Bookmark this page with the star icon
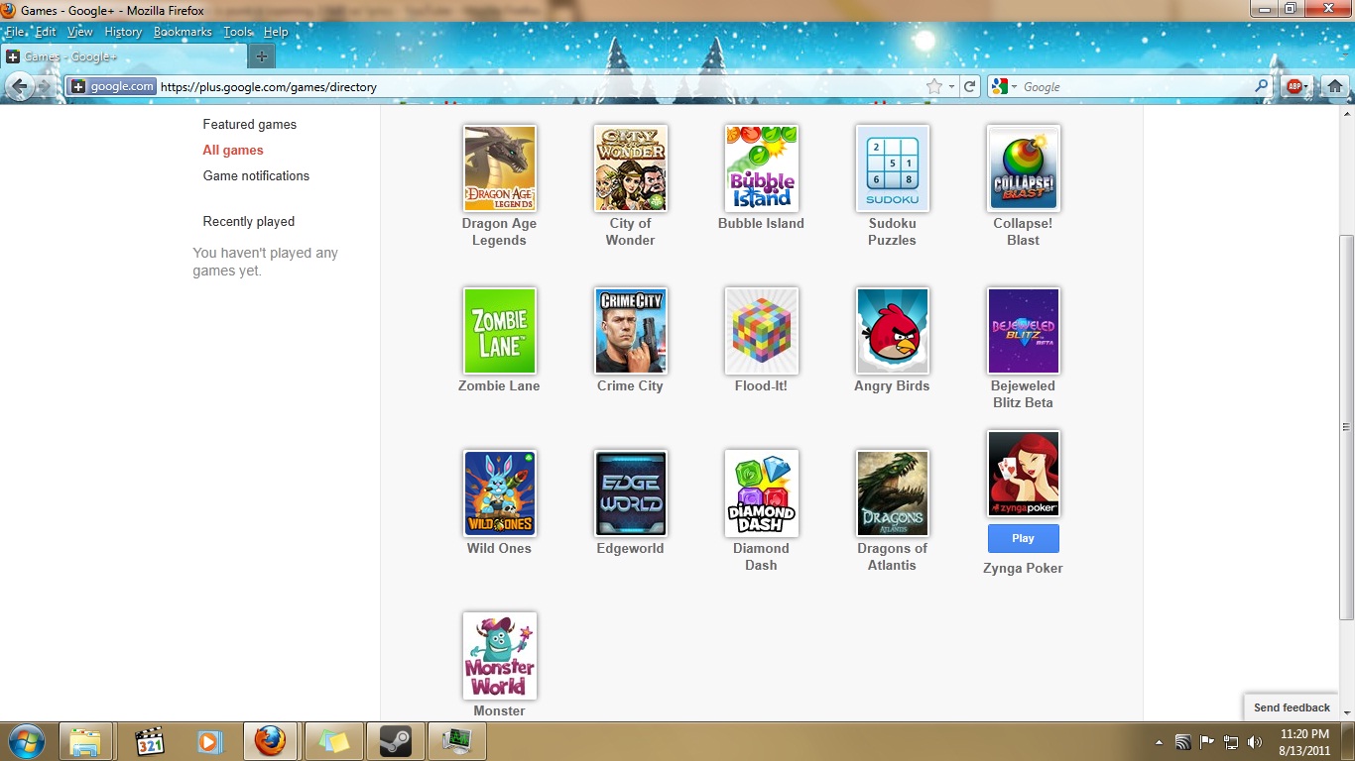 pos(933,87)
